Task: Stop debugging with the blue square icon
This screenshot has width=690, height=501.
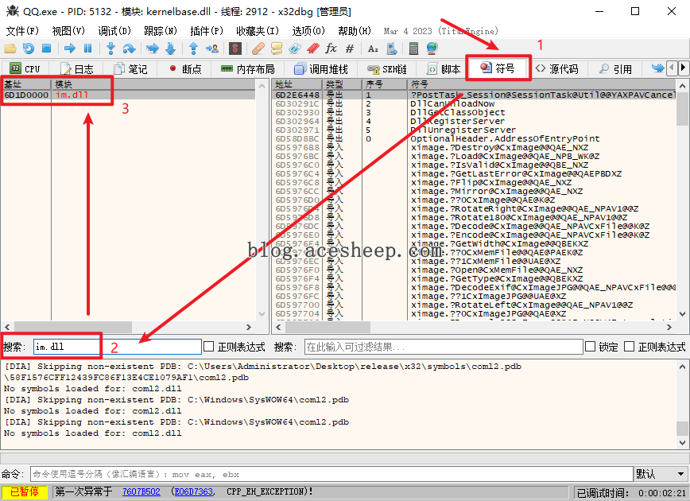Action: (x=46, y=49)
